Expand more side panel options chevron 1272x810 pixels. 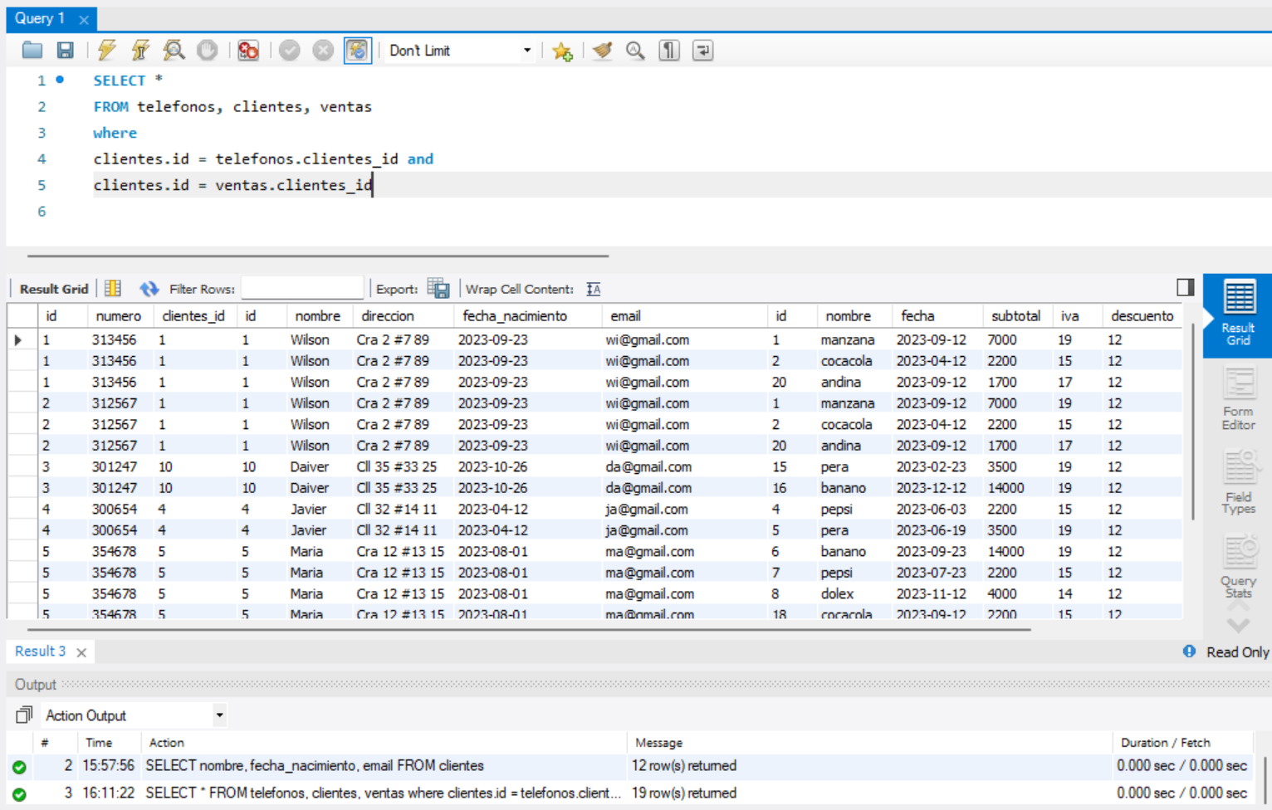1238,626
